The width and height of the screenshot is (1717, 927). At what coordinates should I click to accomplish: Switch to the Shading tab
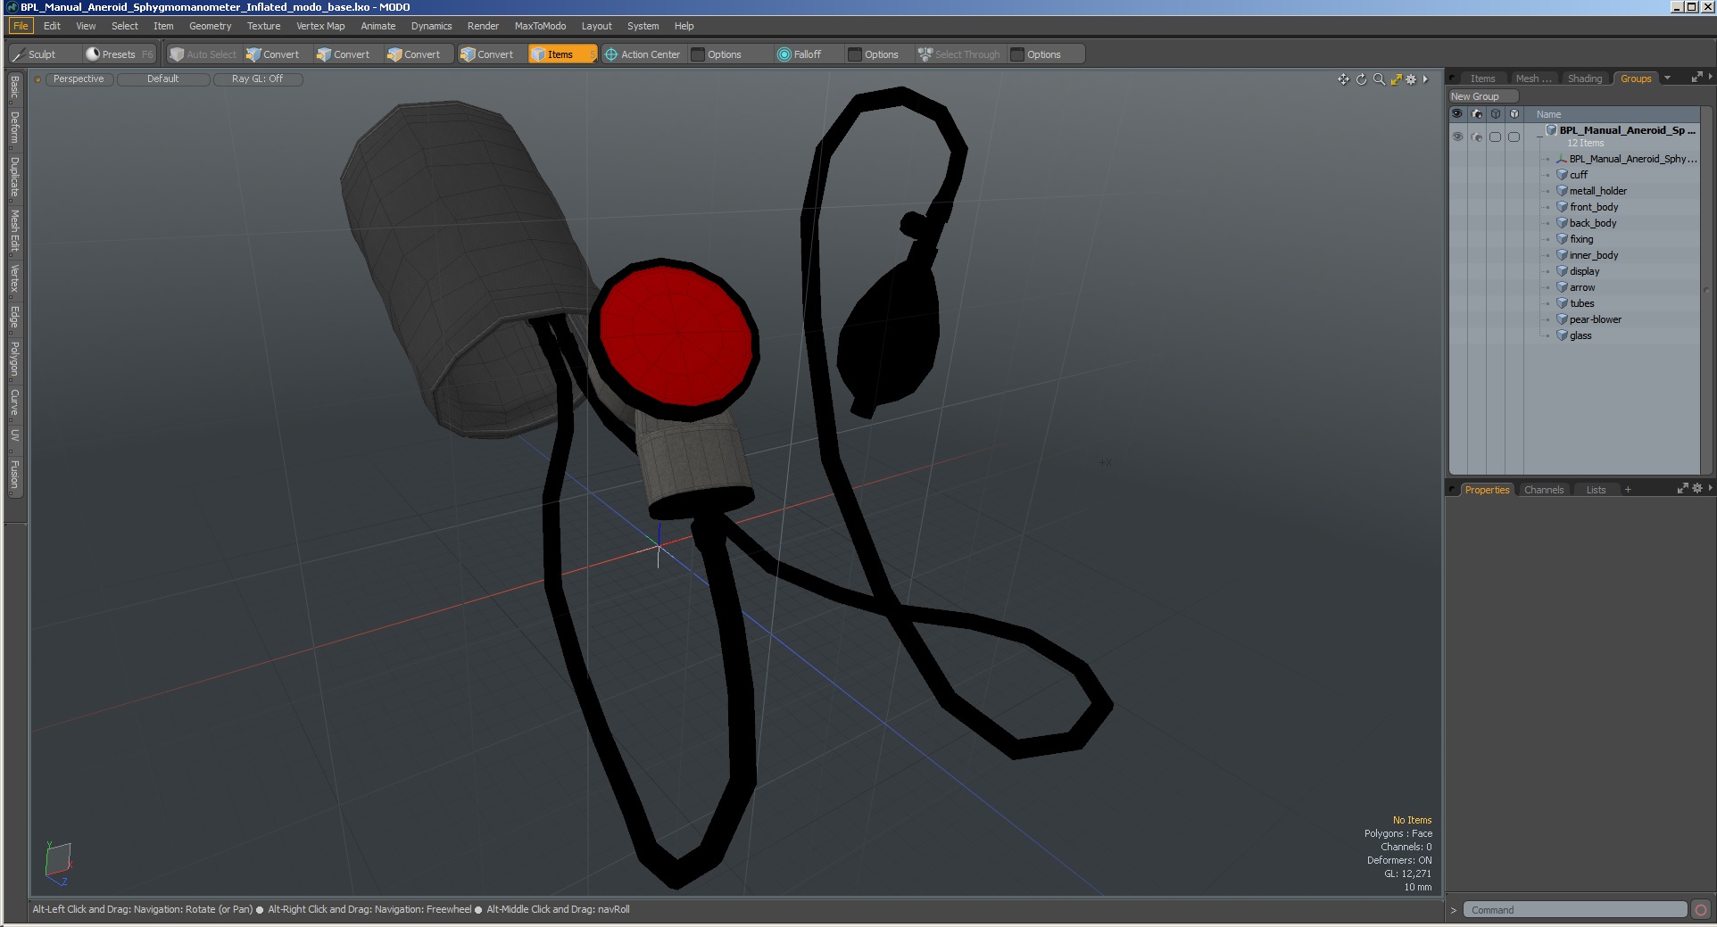coord(1585,79)
